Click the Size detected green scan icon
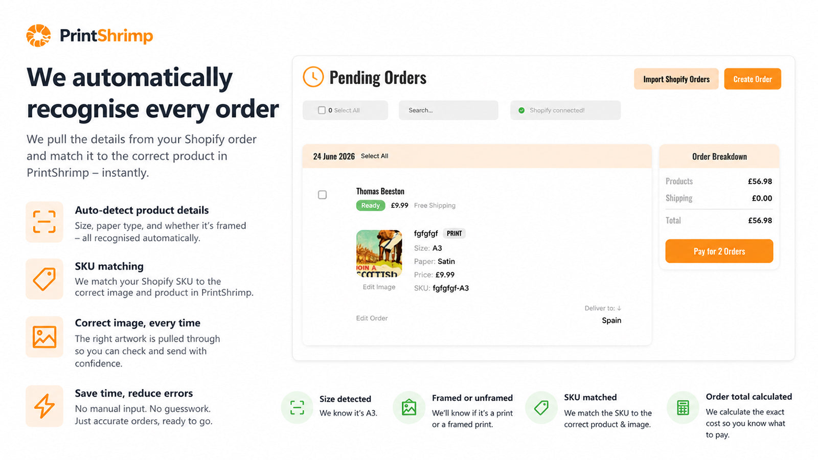 point(297,407)
